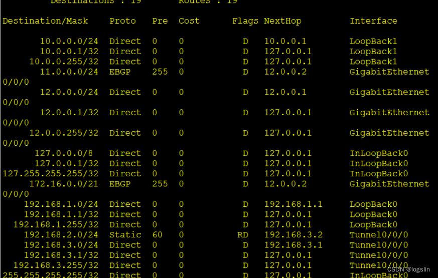Click Tunnel0/0/0 in 192.168.3.1/32 row

tap(379, 255)
